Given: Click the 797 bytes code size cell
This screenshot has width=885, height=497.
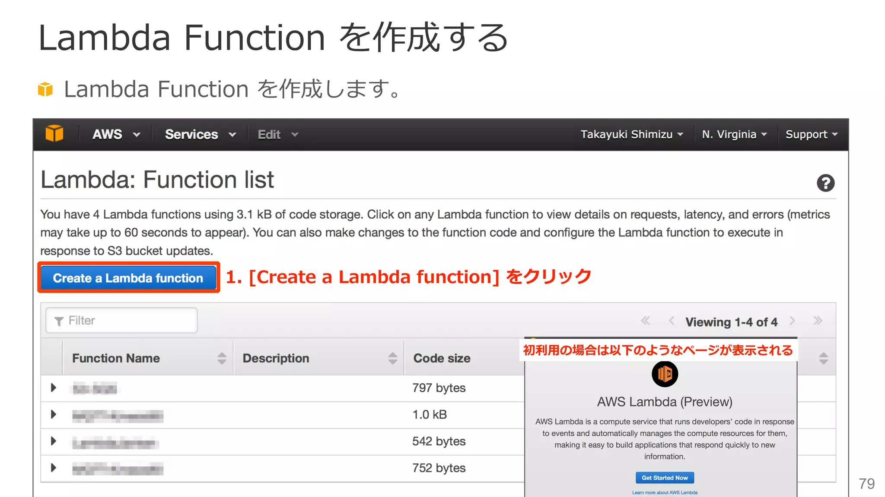Looking at the screenshot, I should (439, 388).
